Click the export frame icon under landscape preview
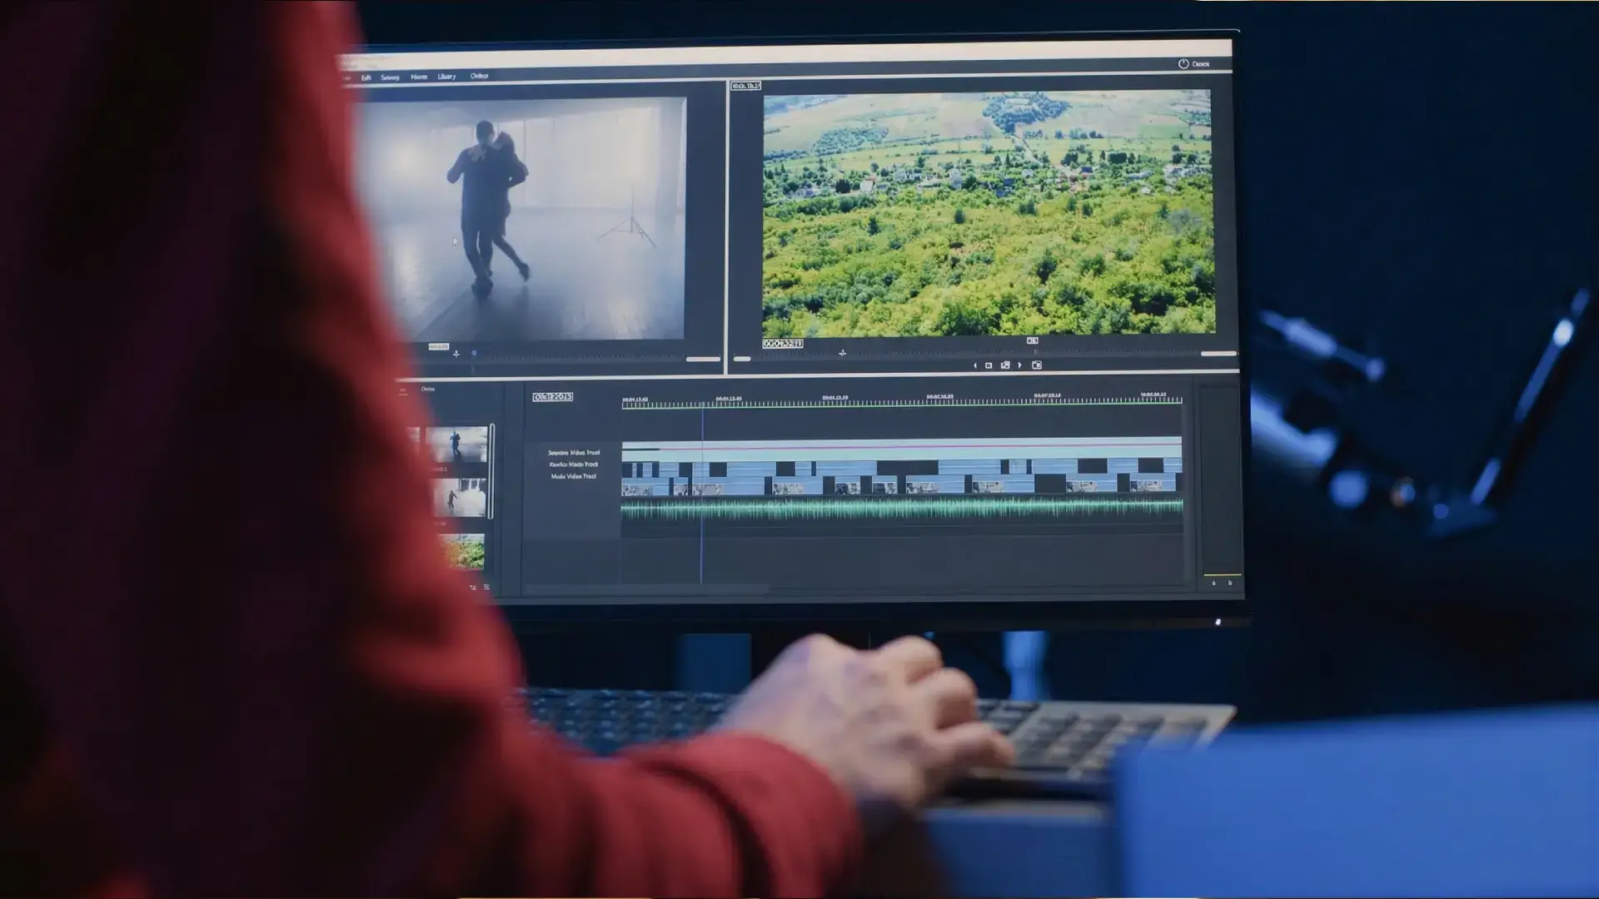 click(x=1005, y=365)
